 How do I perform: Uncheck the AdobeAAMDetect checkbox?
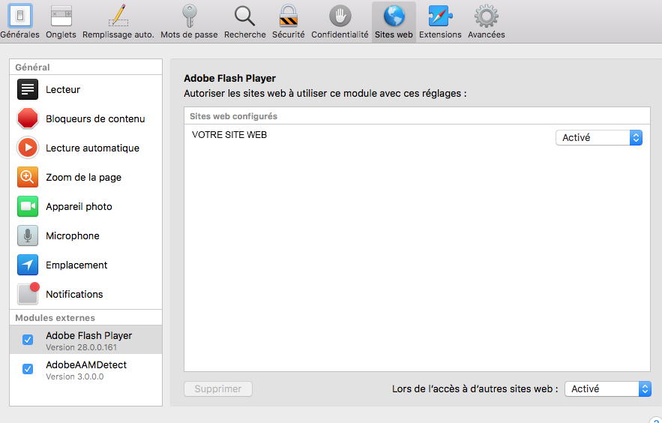pos(28,369)
